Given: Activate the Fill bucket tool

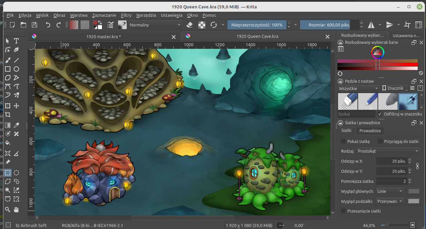Looking at the screenshot, I should point(7,143).
